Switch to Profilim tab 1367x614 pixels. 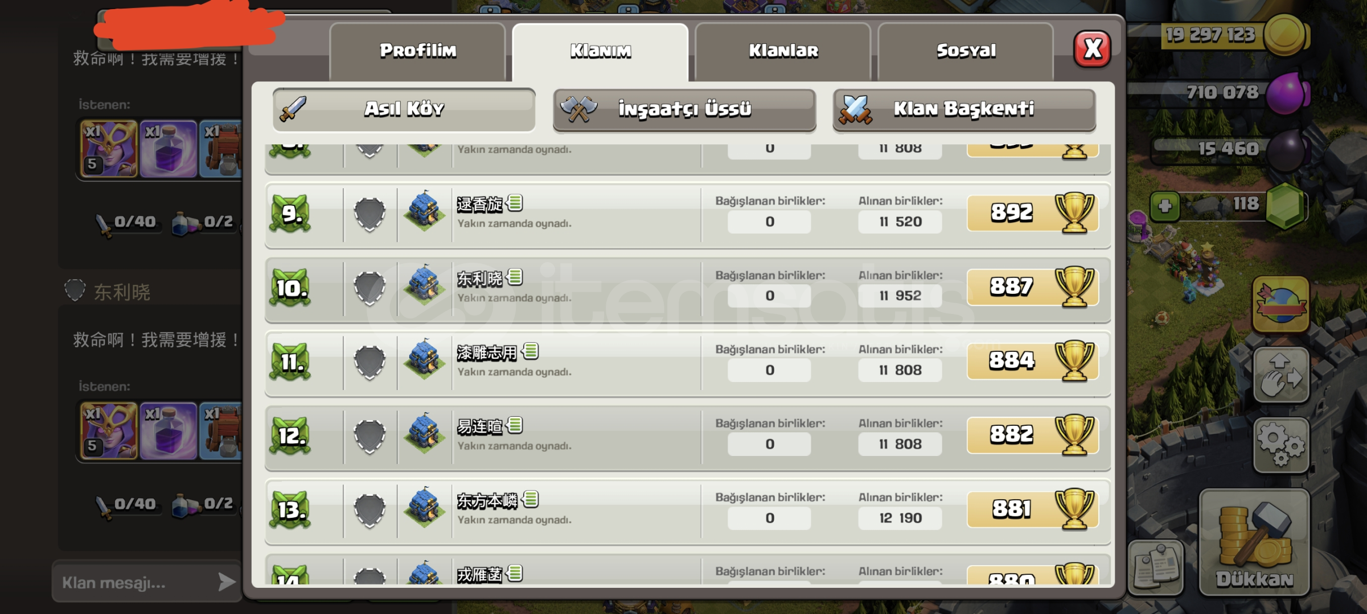pyautogui.click(x=417, y=51)
